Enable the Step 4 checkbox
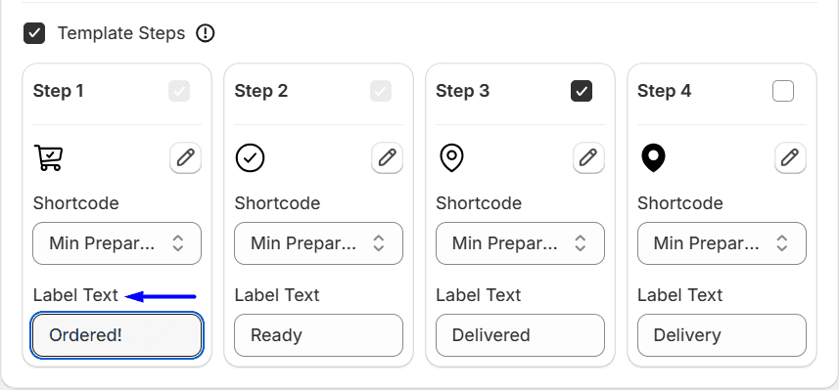This screenshot has height=390, width=839. (x=783, y=91)
